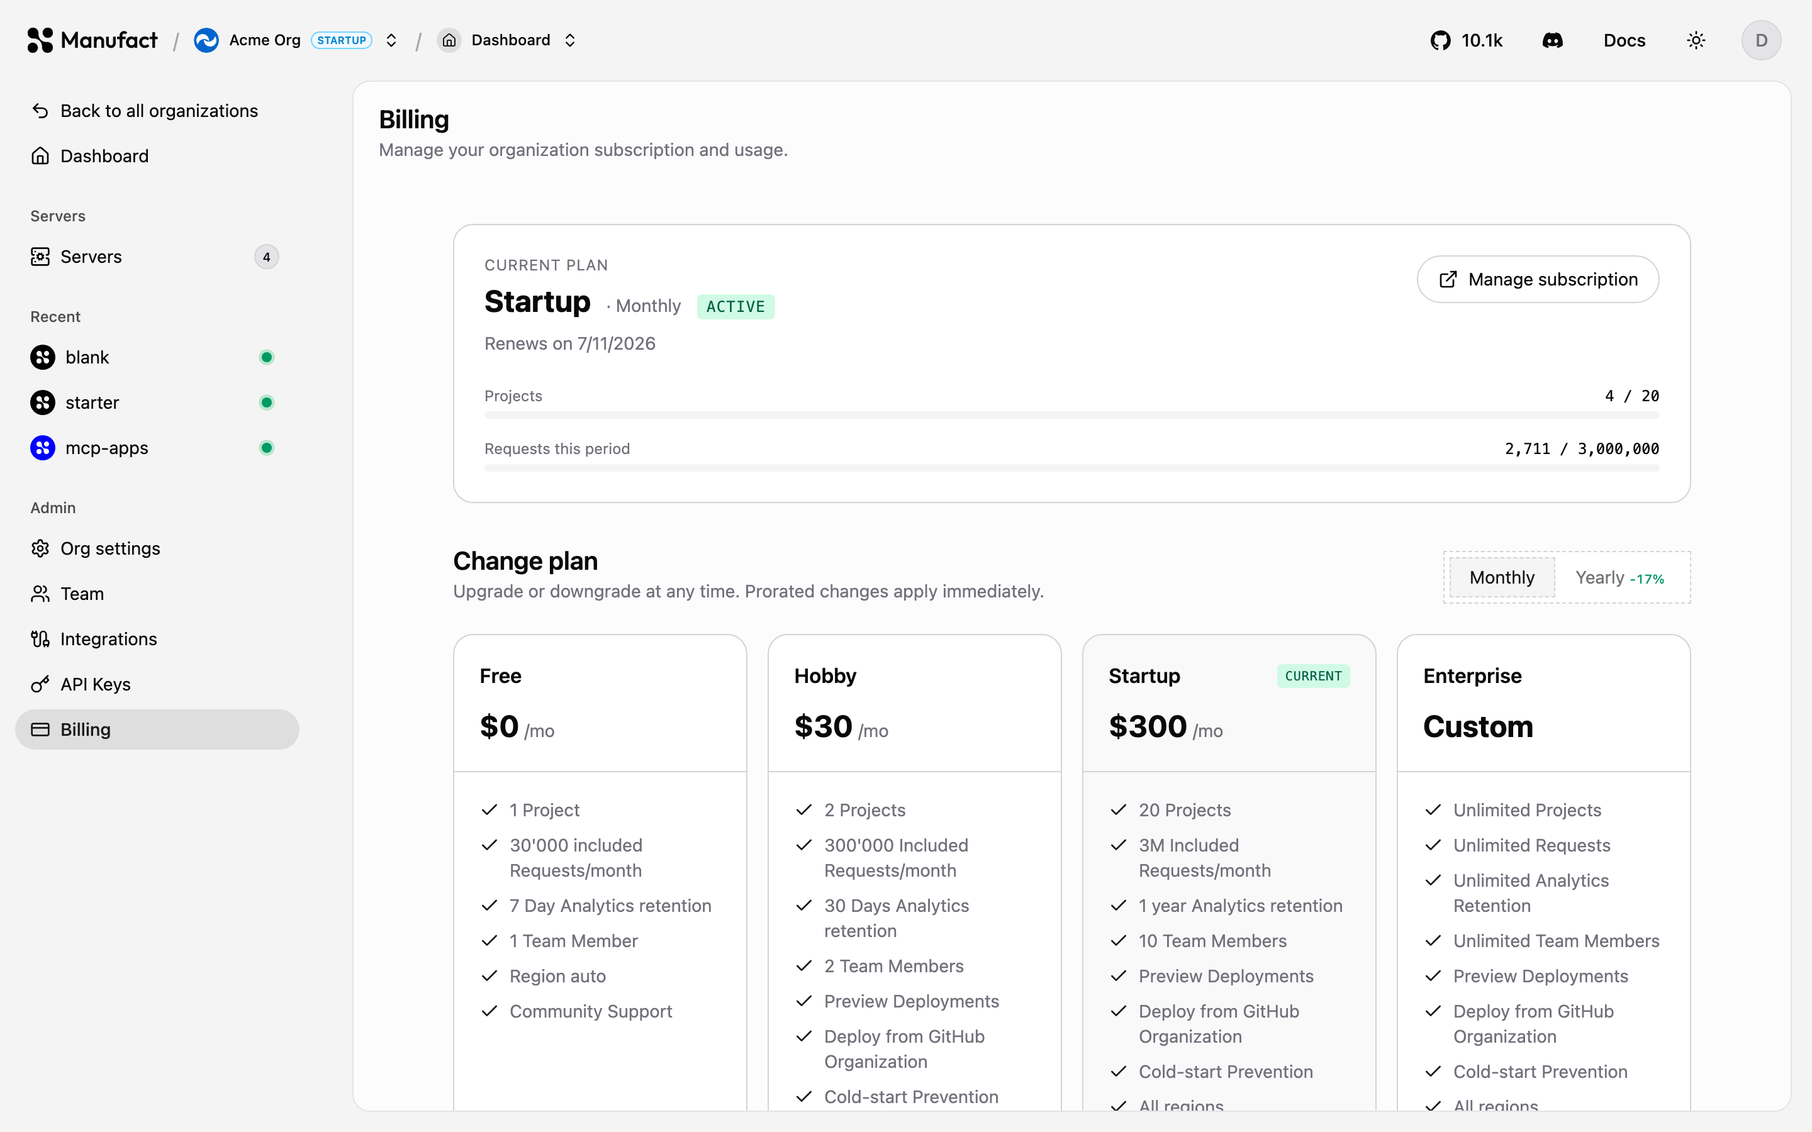Select Monthly billing period
1812x1132 pixels.
1502,577
